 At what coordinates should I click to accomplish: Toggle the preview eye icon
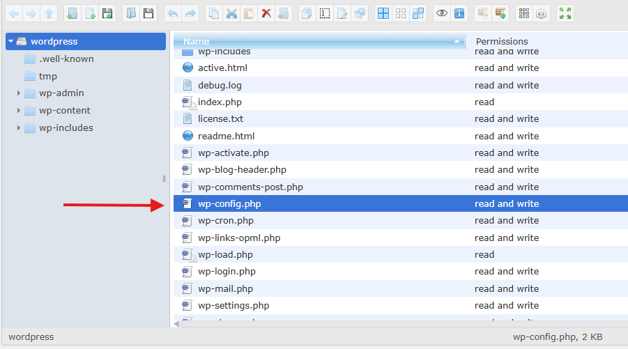[x=441, y=13]
